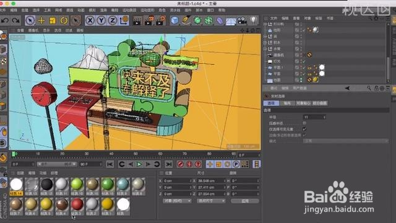Open the size mode dropdown
The image size is (396, 223).
pos(211,201)
